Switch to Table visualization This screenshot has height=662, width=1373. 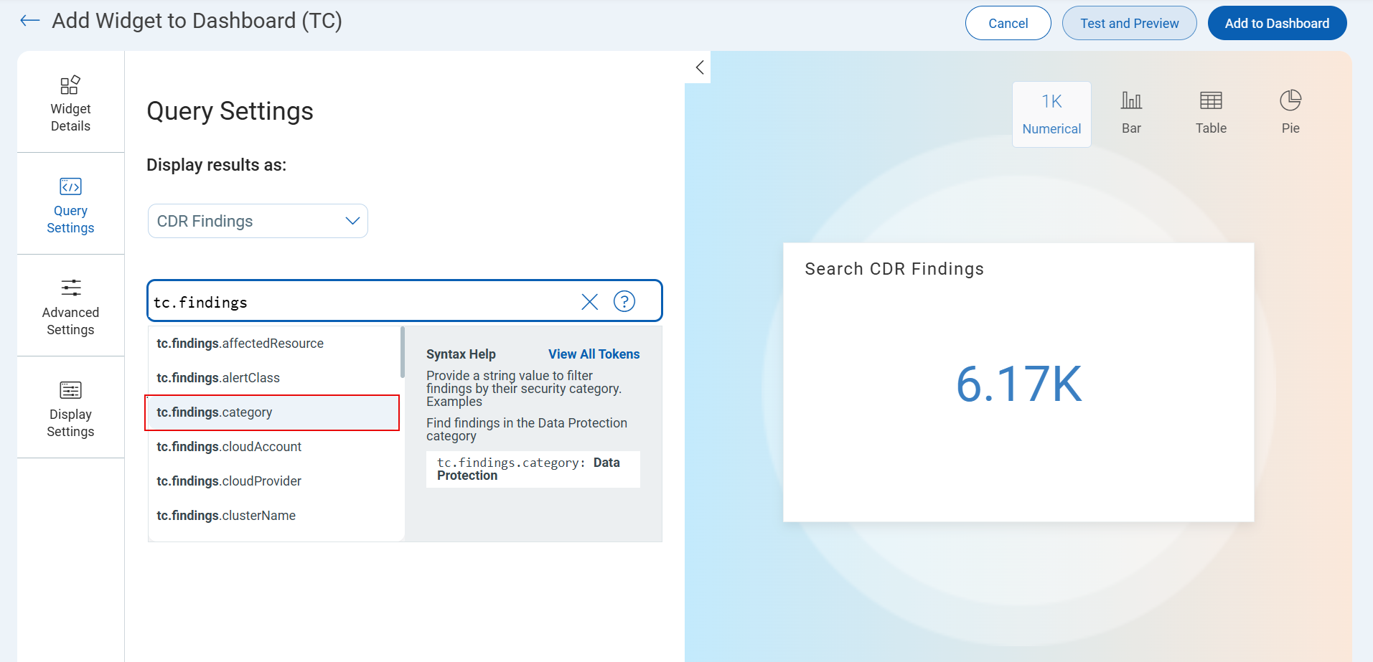click(1211, 114)
